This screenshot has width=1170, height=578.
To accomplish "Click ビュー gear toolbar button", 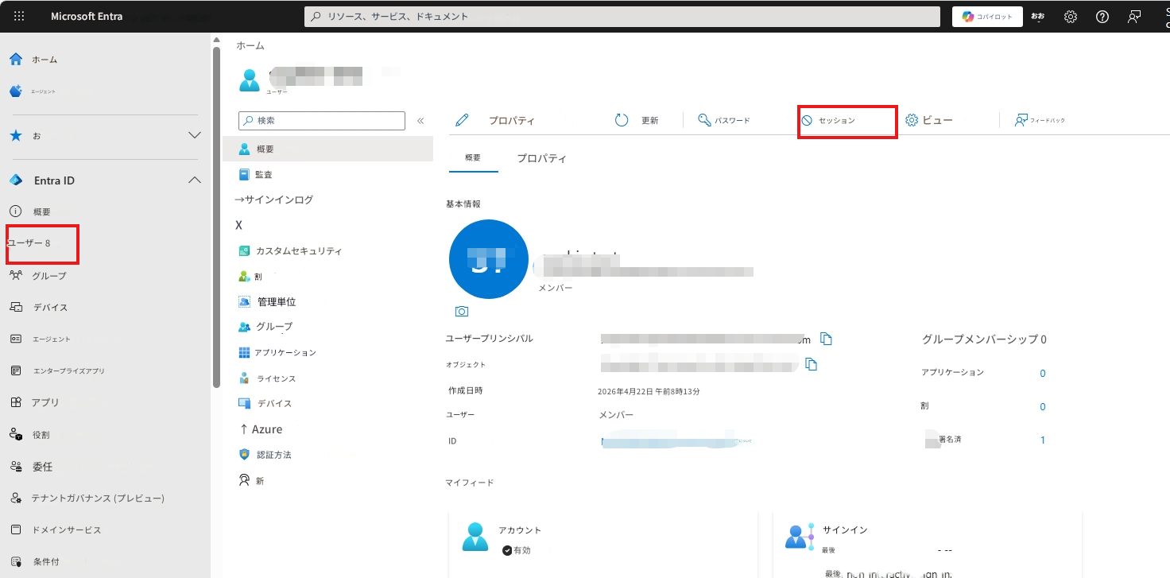I will tap(929, 121).
